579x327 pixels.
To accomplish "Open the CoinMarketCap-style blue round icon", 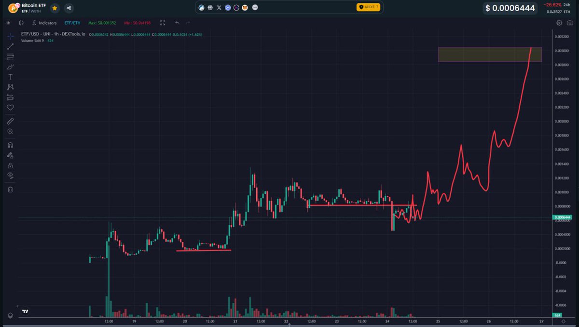I will pos(228,7).
